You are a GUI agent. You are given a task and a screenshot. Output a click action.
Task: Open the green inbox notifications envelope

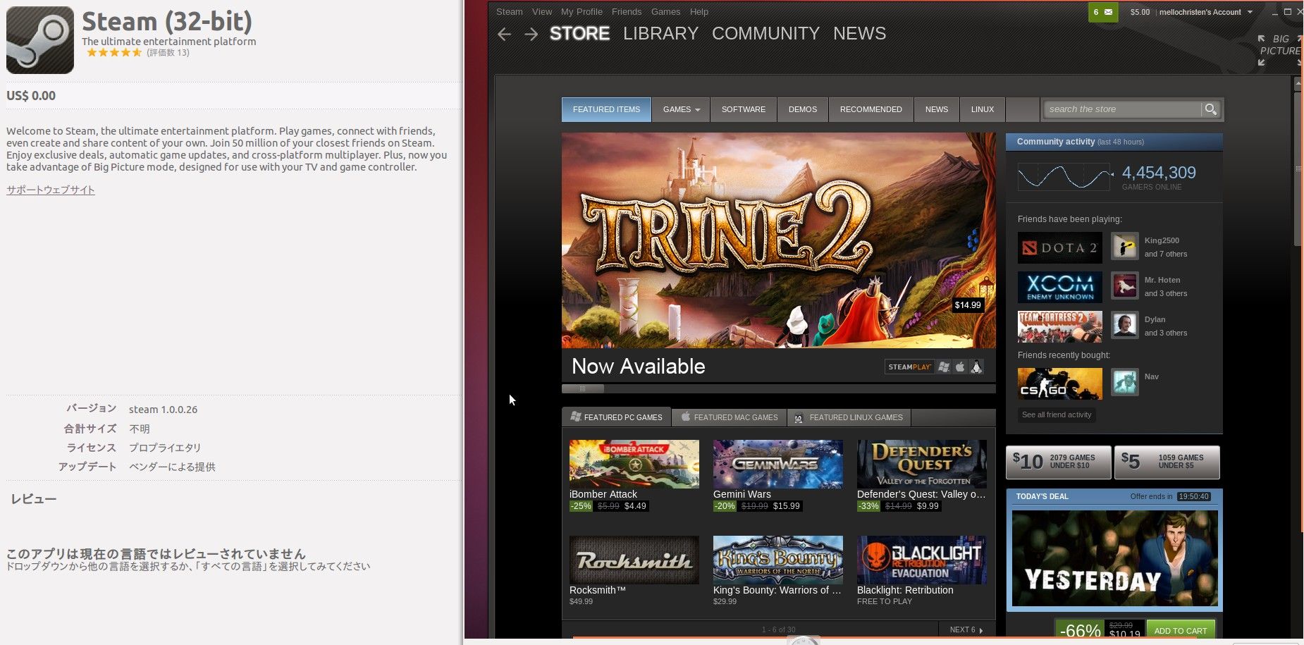pos(1103,12)
